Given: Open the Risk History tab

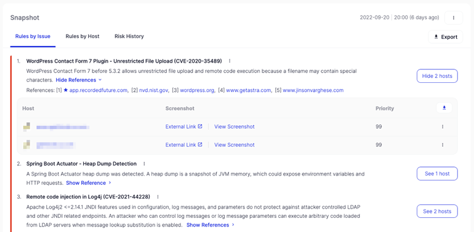Looking at the screenshot, I should pyautogui.click(x=129, y=36).
